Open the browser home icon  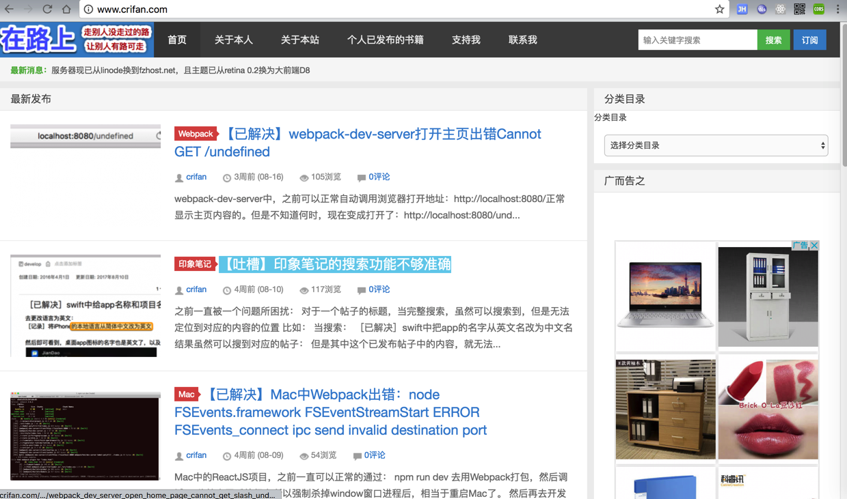[x=66, y=10]
